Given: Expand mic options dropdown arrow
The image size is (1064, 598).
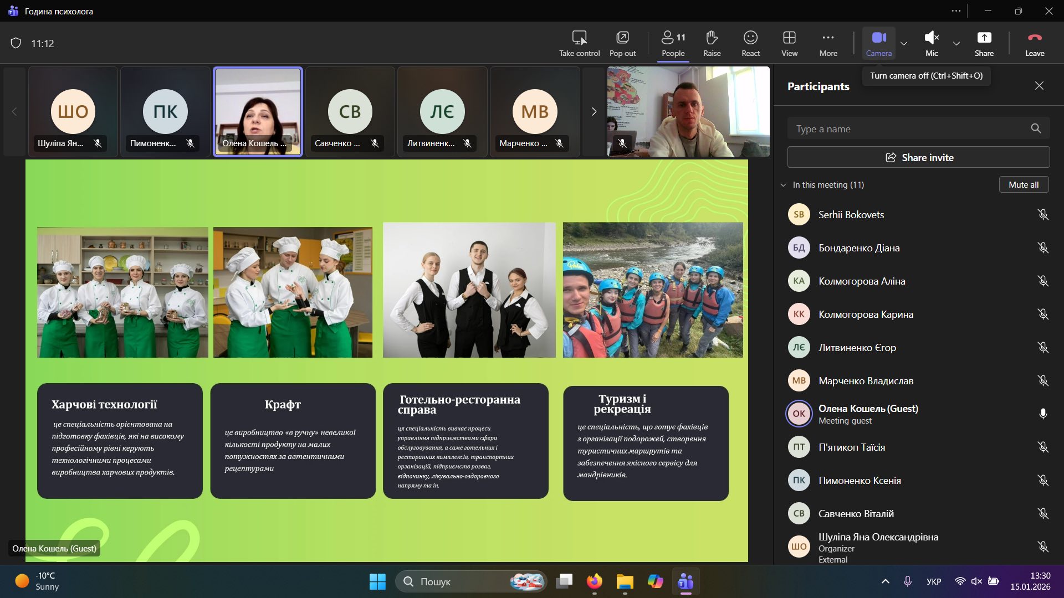Looking at the screenshot, I should 956,43.
